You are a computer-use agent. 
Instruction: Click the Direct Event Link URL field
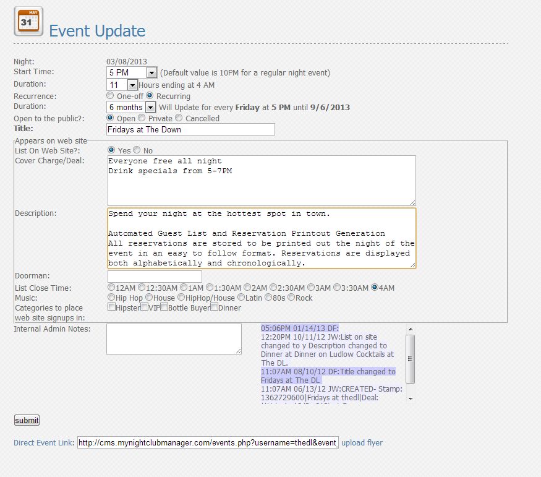tap(208, 442)
